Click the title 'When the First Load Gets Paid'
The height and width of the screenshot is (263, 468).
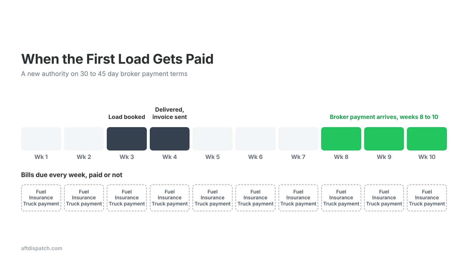click(117, 59)
